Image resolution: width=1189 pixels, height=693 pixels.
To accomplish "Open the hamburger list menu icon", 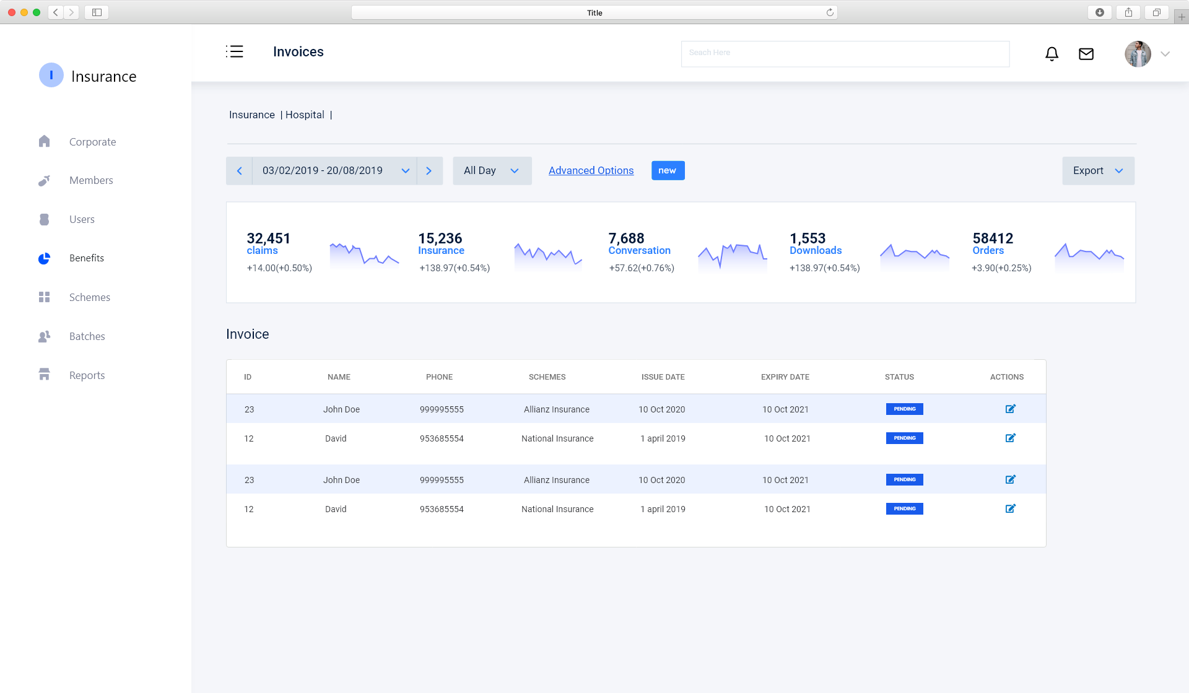I will (235, 51).
